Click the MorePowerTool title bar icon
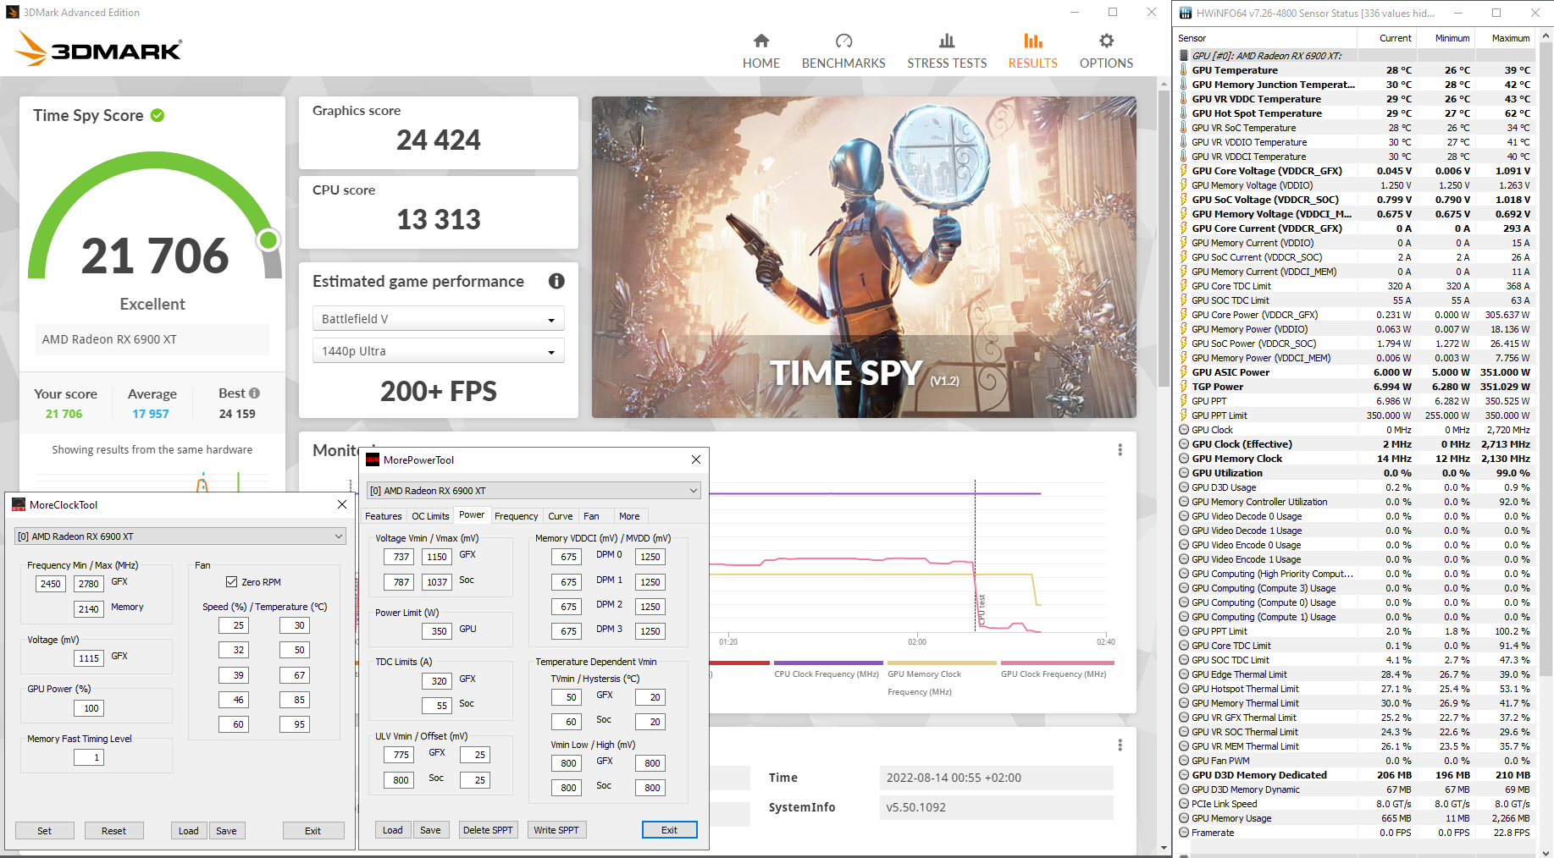This screenshot has width=1554, height=858. [373, 459]
